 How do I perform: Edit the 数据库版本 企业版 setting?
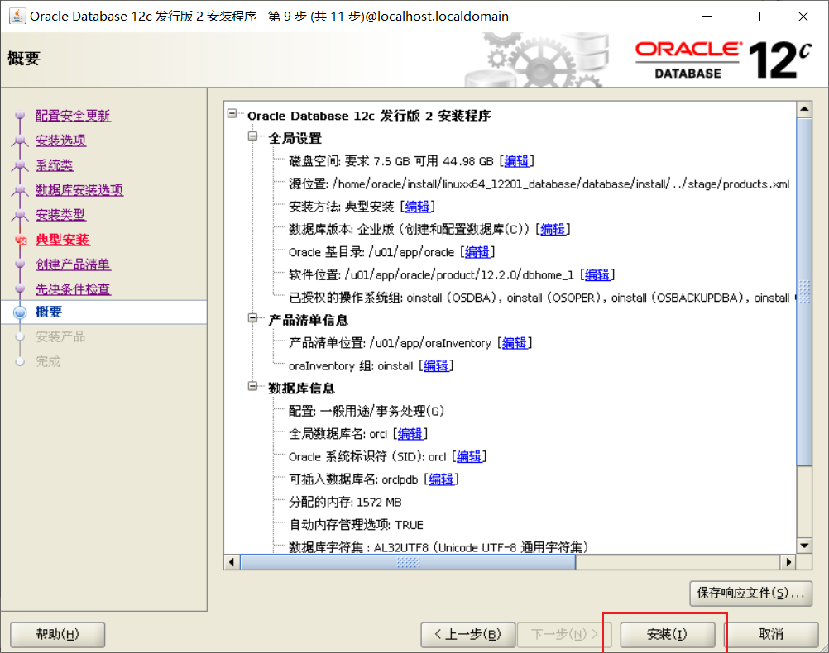pos(553,229)
